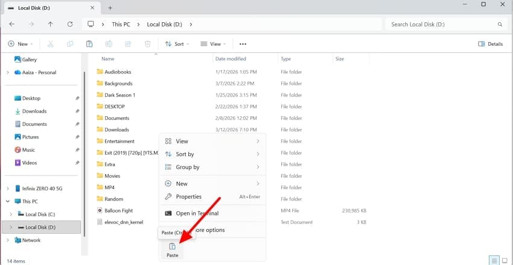The width and height of the screenshot is (513, 265).
Task: Open the See more ellipsis menu
Action: 243,44
